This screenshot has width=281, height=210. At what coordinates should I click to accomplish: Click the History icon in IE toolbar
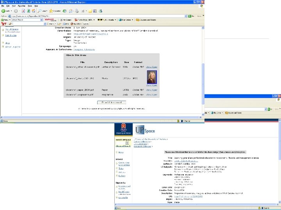tap(64, 11)
